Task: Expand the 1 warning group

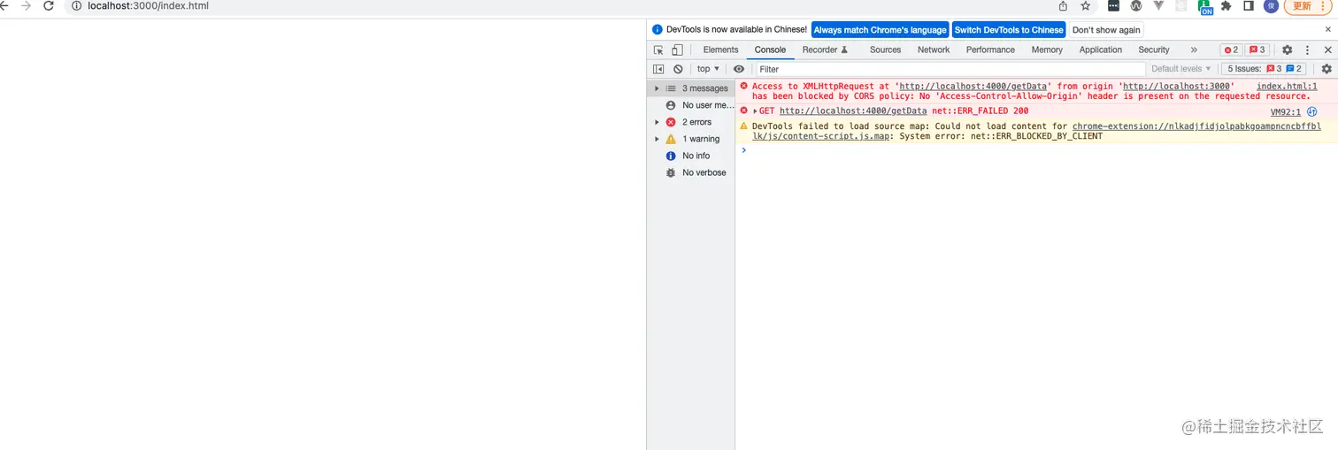Action: [x=657, y=139]
